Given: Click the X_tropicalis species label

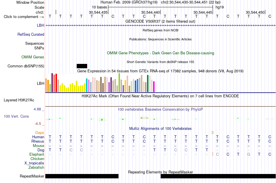Looking at the screenshot, I should pos(34,163).
